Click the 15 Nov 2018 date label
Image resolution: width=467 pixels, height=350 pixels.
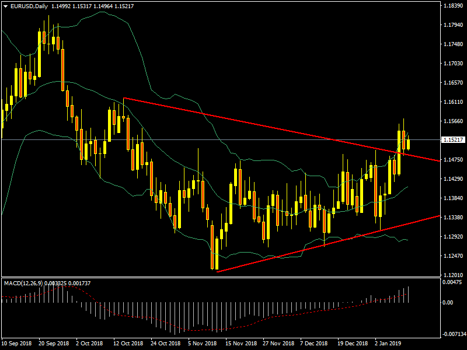pyautogui.click(x=241, y=344)
